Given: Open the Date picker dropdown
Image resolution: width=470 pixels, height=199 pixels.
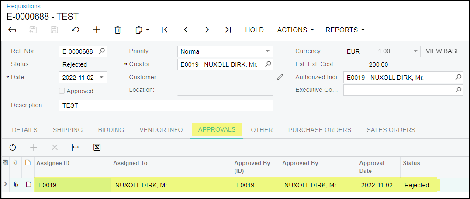Looking at the screenshot, I should pyautogui.click(x=101, y=78).
